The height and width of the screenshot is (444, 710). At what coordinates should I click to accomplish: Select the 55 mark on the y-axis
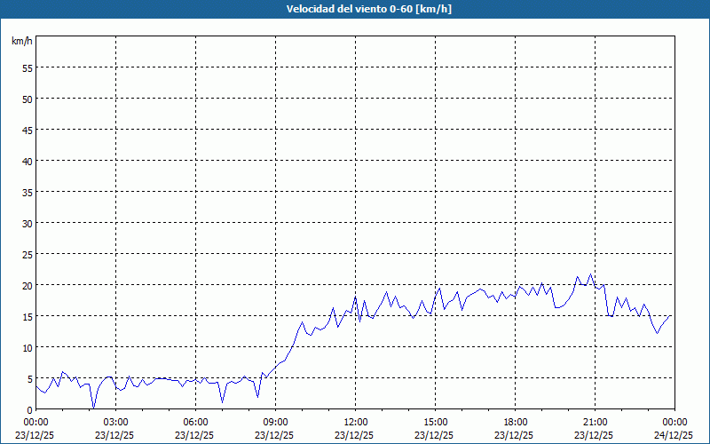coord(27,67)
